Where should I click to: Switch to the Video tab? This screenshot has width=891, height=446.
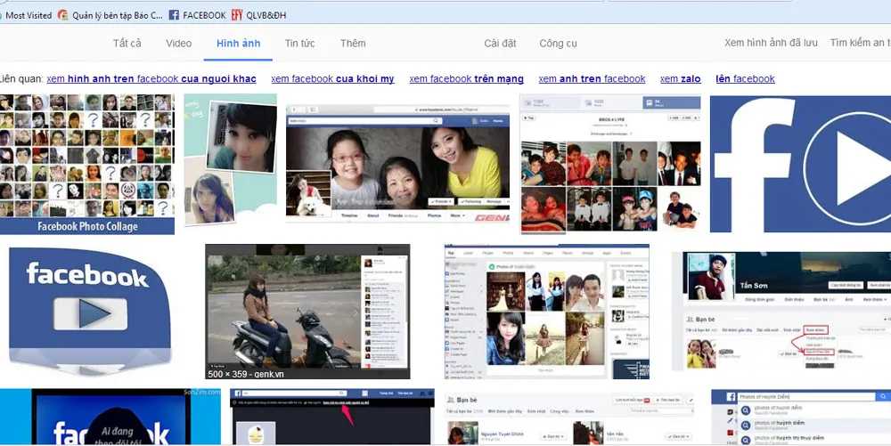(178, 43)
